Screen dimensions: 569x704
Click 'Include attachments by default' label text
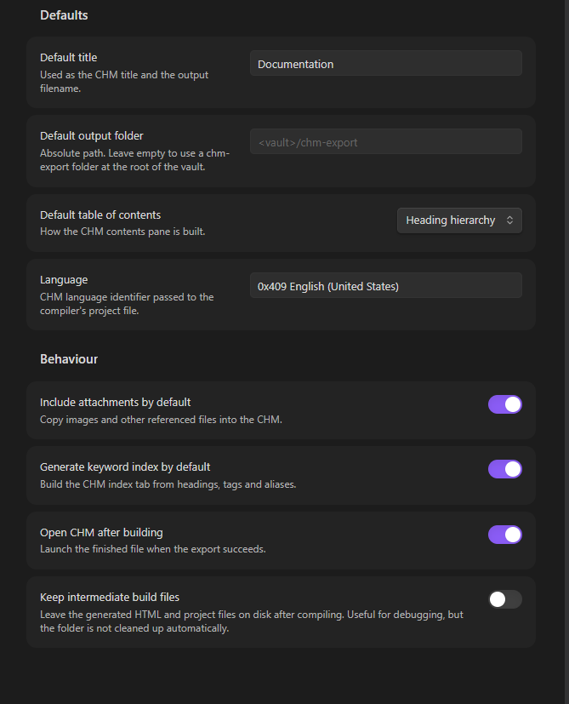pos(116,403)
